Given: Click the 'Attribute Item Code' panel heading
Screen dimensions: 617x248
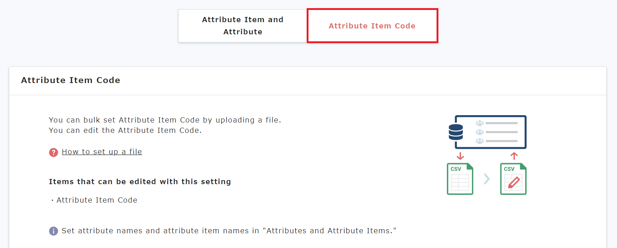Looking at the screenshot, I should tap(70, 80).
